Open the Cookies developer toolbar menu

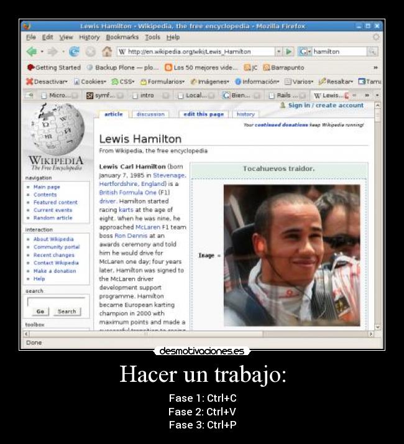pos(90,81)
